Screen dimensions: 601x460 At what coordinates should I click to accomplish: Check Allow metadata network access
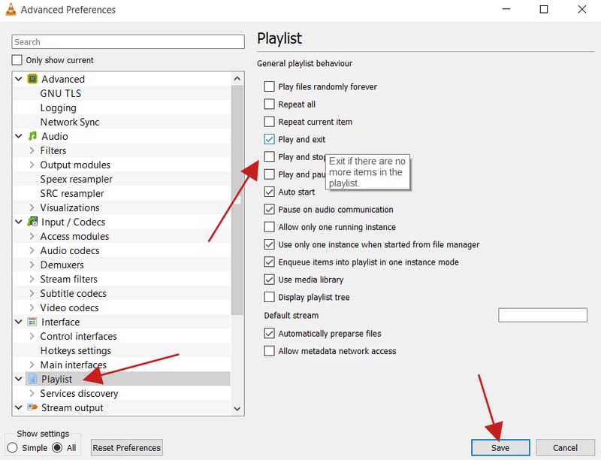(x=270, y=351)
